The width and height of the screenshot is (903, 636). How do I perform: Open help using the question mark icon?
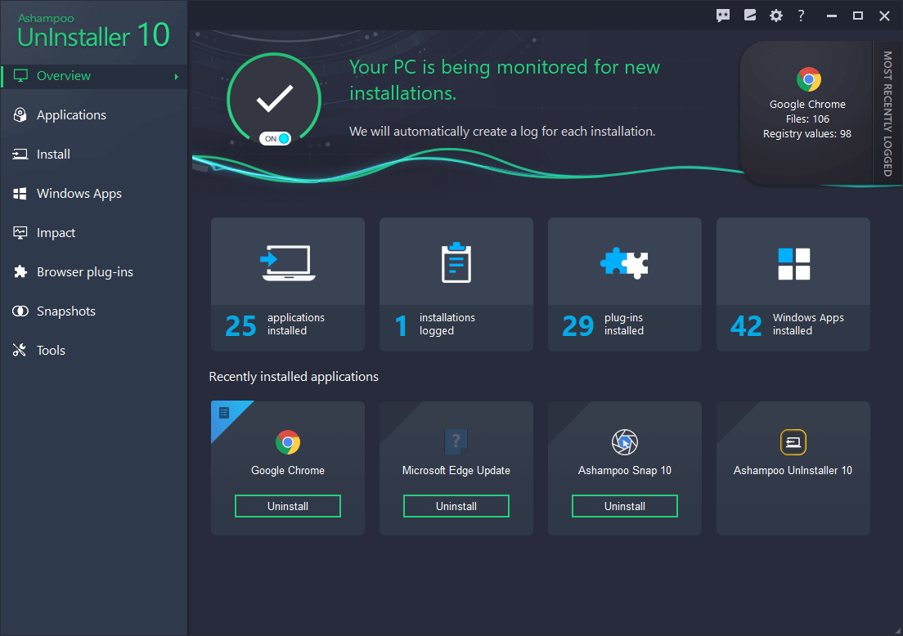(801, 16)
